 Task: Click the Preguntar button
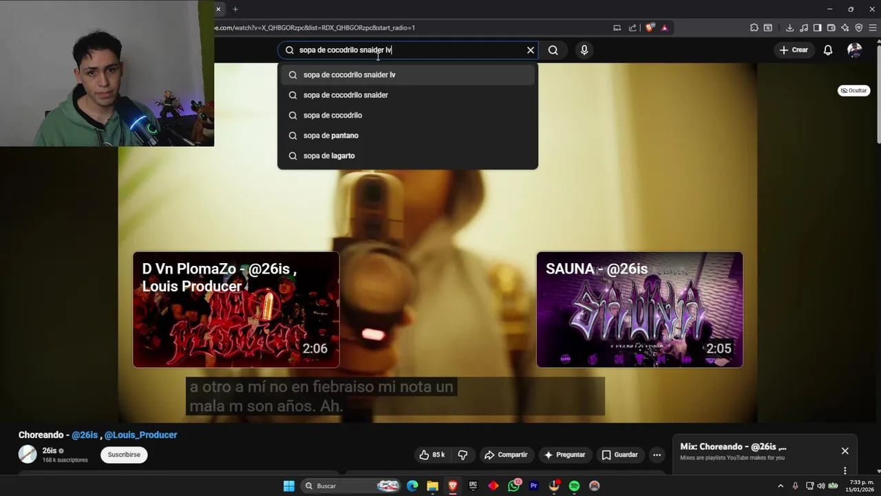tap(564, 455)
